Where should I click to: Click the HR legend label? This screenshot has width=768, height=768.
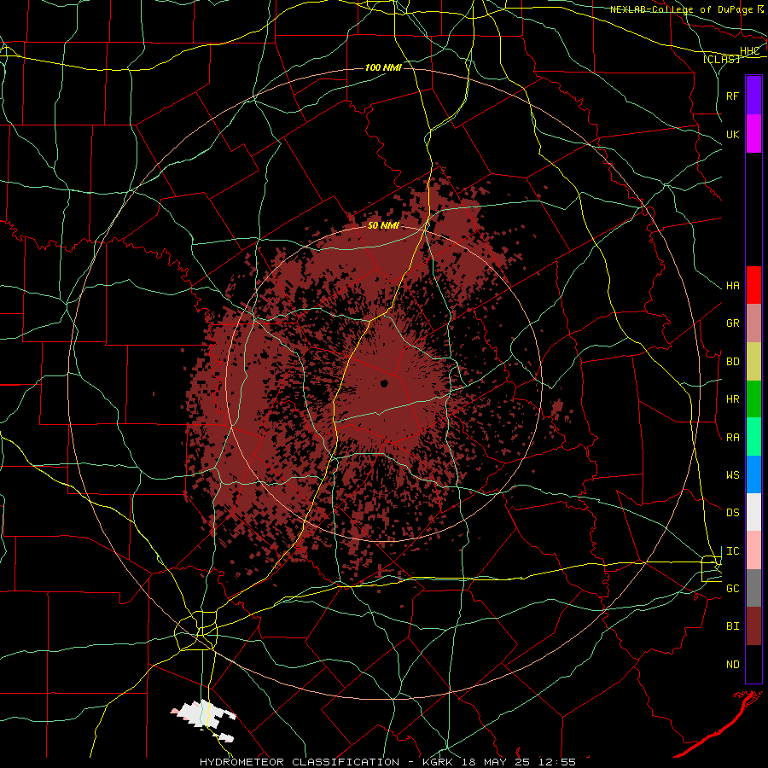tap(732, 399)
